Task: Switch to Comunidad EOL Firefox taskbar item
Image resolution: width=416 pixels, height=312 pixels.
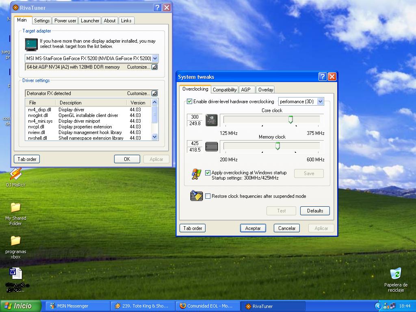Action: point(208,306)
